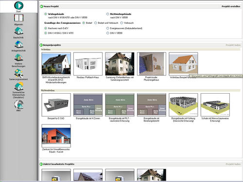243x182 pixels.
Task: Open Beispiel für E-CAD thumbnail
Action: [x=56, y=105]
